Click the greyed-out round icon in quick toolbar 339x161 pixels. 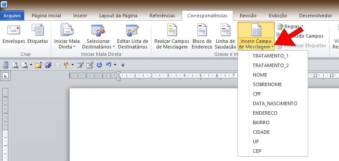57,65
